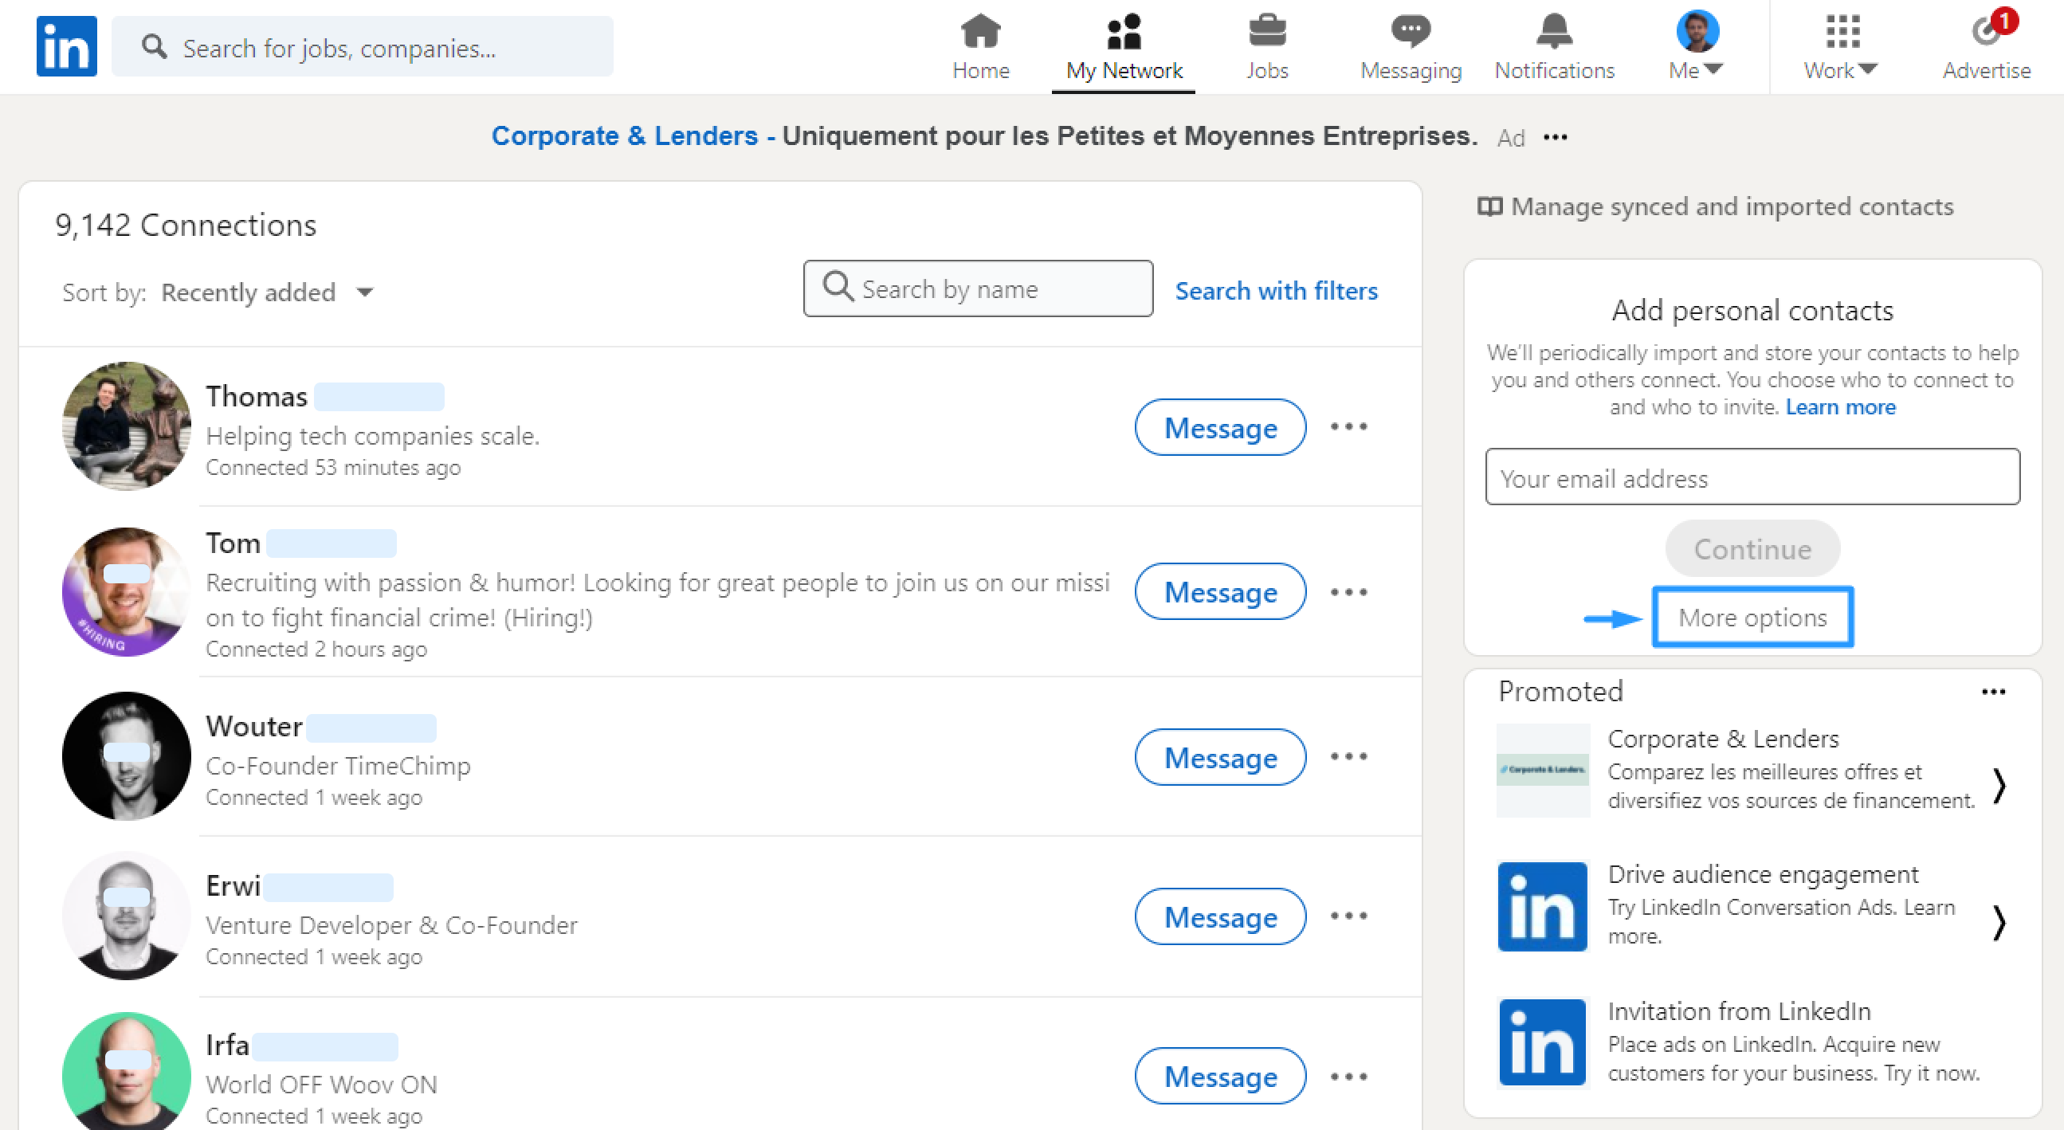Expand the Corporate & Lenders promoted chevron
Viewport: 2064px width, 1130px height.
1999,785
